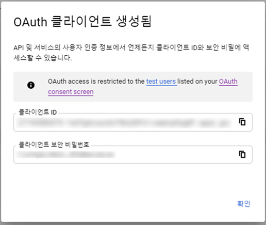
Task: Click the heading OAuth 클라이언트 생성됨
Action: (x=82, y=22)
